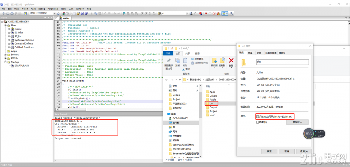
Task: Open the target selection combo box 20221222080206
Action: pos(42,13)
